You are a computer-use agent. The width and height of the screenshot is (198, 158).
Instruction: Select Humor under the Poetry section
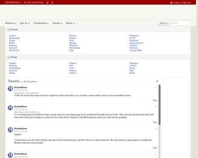point(73,63)
